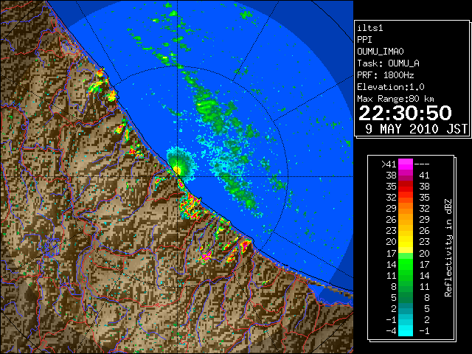472x354 pixels.
Task: Pick the bright magenta >41 dBZ color band
Action: (406, 164)
